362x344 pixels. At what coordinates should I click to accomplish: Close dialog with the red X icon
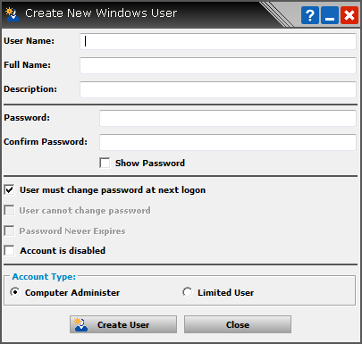(349, 15)
